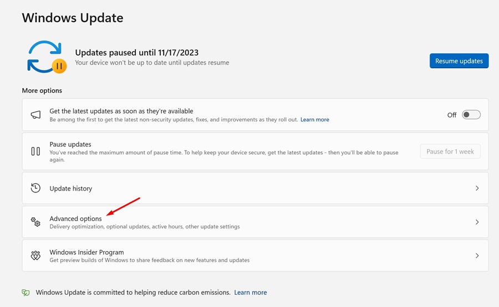The width and height of the screenshot is (499, 307).
Task: Click the green leaf carbon emissions icon
Action: (26, 293)
